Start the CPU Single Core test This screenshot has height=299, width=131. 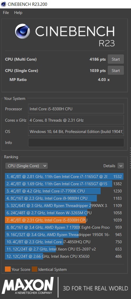tap(116, 71)
